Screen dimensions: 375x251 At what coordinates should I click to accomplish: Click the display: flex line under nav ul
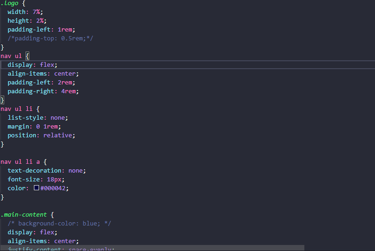pyautogui.click(x=33, y=65)
